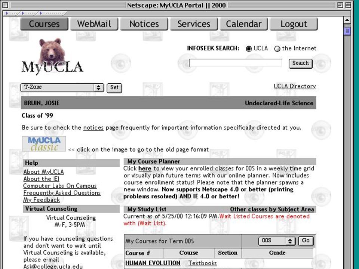Viewport: 359px width, 269px height.
Task: Expand the first Netscape toolbar toggle arrow
Action: point(7,13)
